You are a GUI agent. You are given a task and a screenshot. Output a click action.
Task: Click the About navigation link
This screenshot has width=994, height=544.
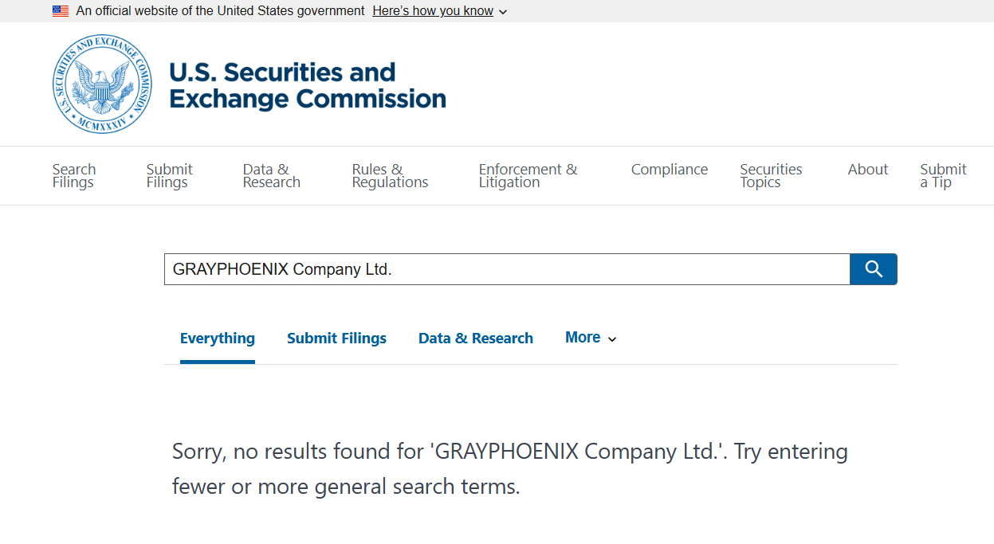coord(868,169)
